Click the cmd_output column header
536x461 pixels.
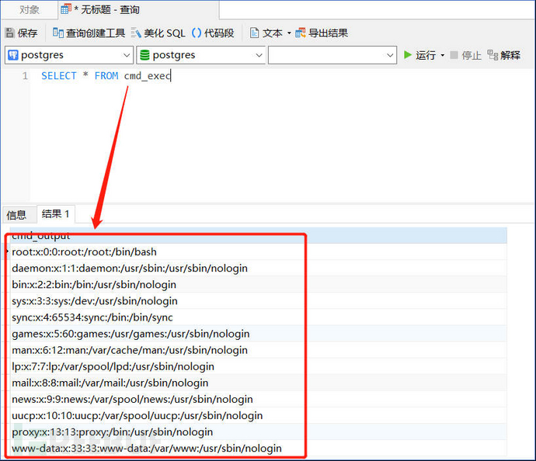[258, 236]
